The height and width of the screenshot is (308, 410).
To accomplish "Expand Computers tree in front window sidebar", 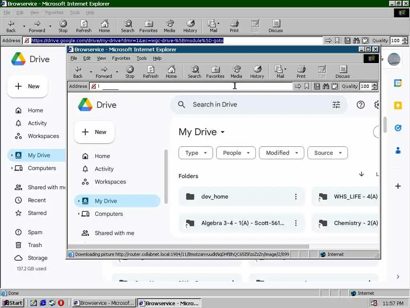I will point(79,214).
